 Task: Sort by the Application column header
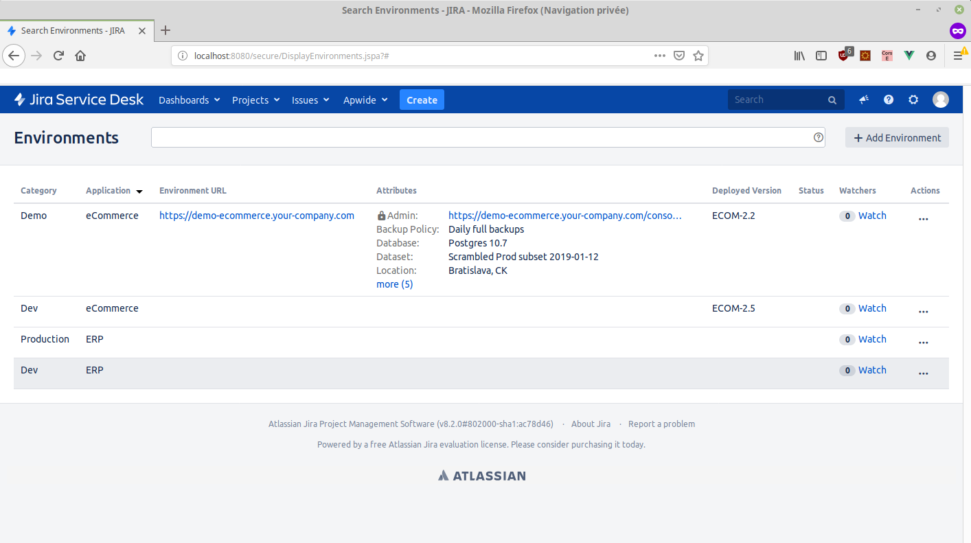tap(108, 191)
